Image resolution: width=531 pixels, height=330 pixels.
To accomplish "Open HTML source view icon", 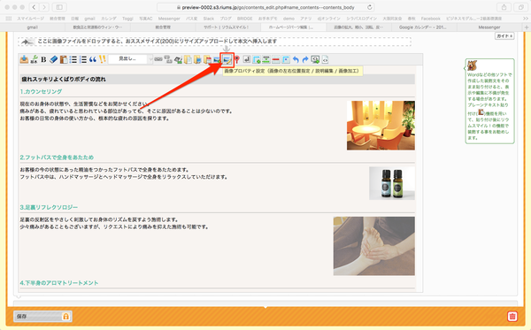I will click(x=325, y=59).
